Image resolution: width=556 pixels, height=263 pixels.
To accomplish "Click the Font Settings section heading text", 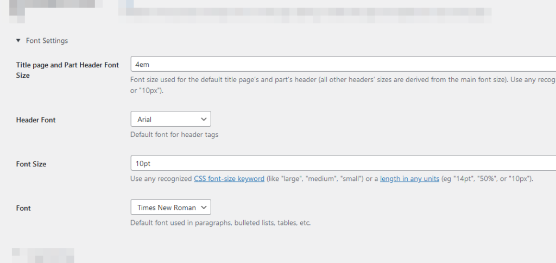I will (x=47, y=41).
